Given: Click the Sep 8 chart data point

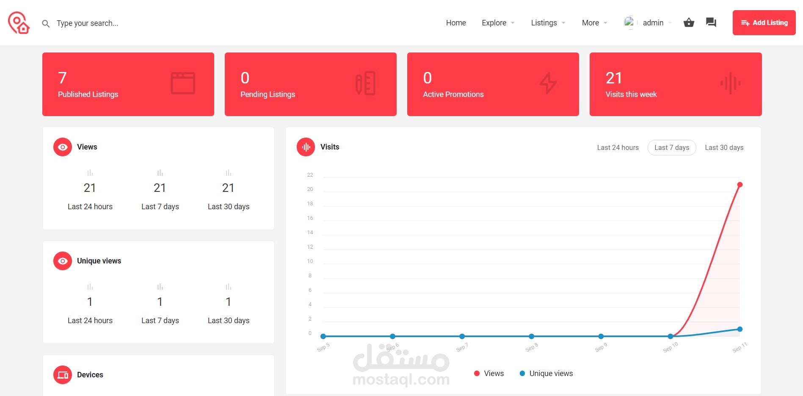Looking at the screenshot, I should click(x=532, y=336).
